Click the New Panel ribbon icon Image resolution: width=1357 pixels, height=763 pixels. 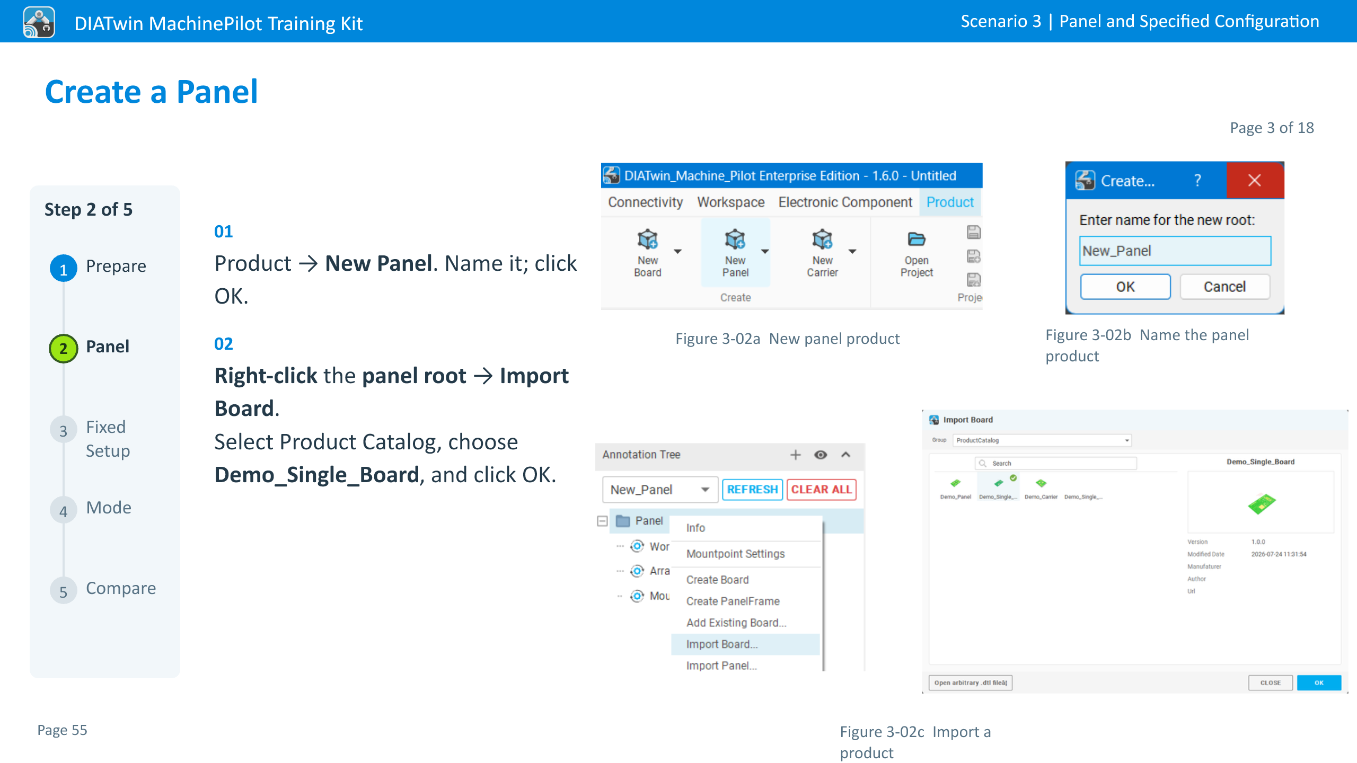pos(735,240)
